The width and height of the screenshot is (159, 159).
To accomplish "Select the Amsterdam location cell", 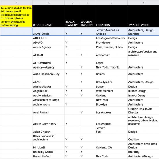I will point(111,53).
